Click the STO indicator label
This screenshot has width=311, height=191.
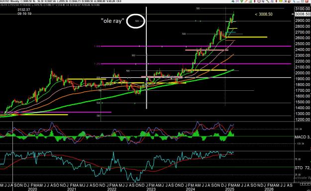coord(303,168)
